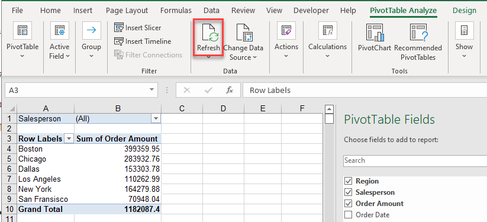487x222 pixels.
Task: Select the New York cell
Action: coord(46,189)
